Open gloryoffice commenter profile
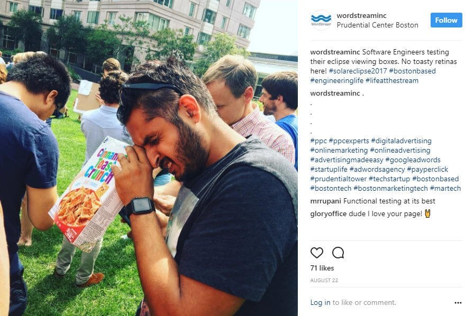 tap(329, 214)
